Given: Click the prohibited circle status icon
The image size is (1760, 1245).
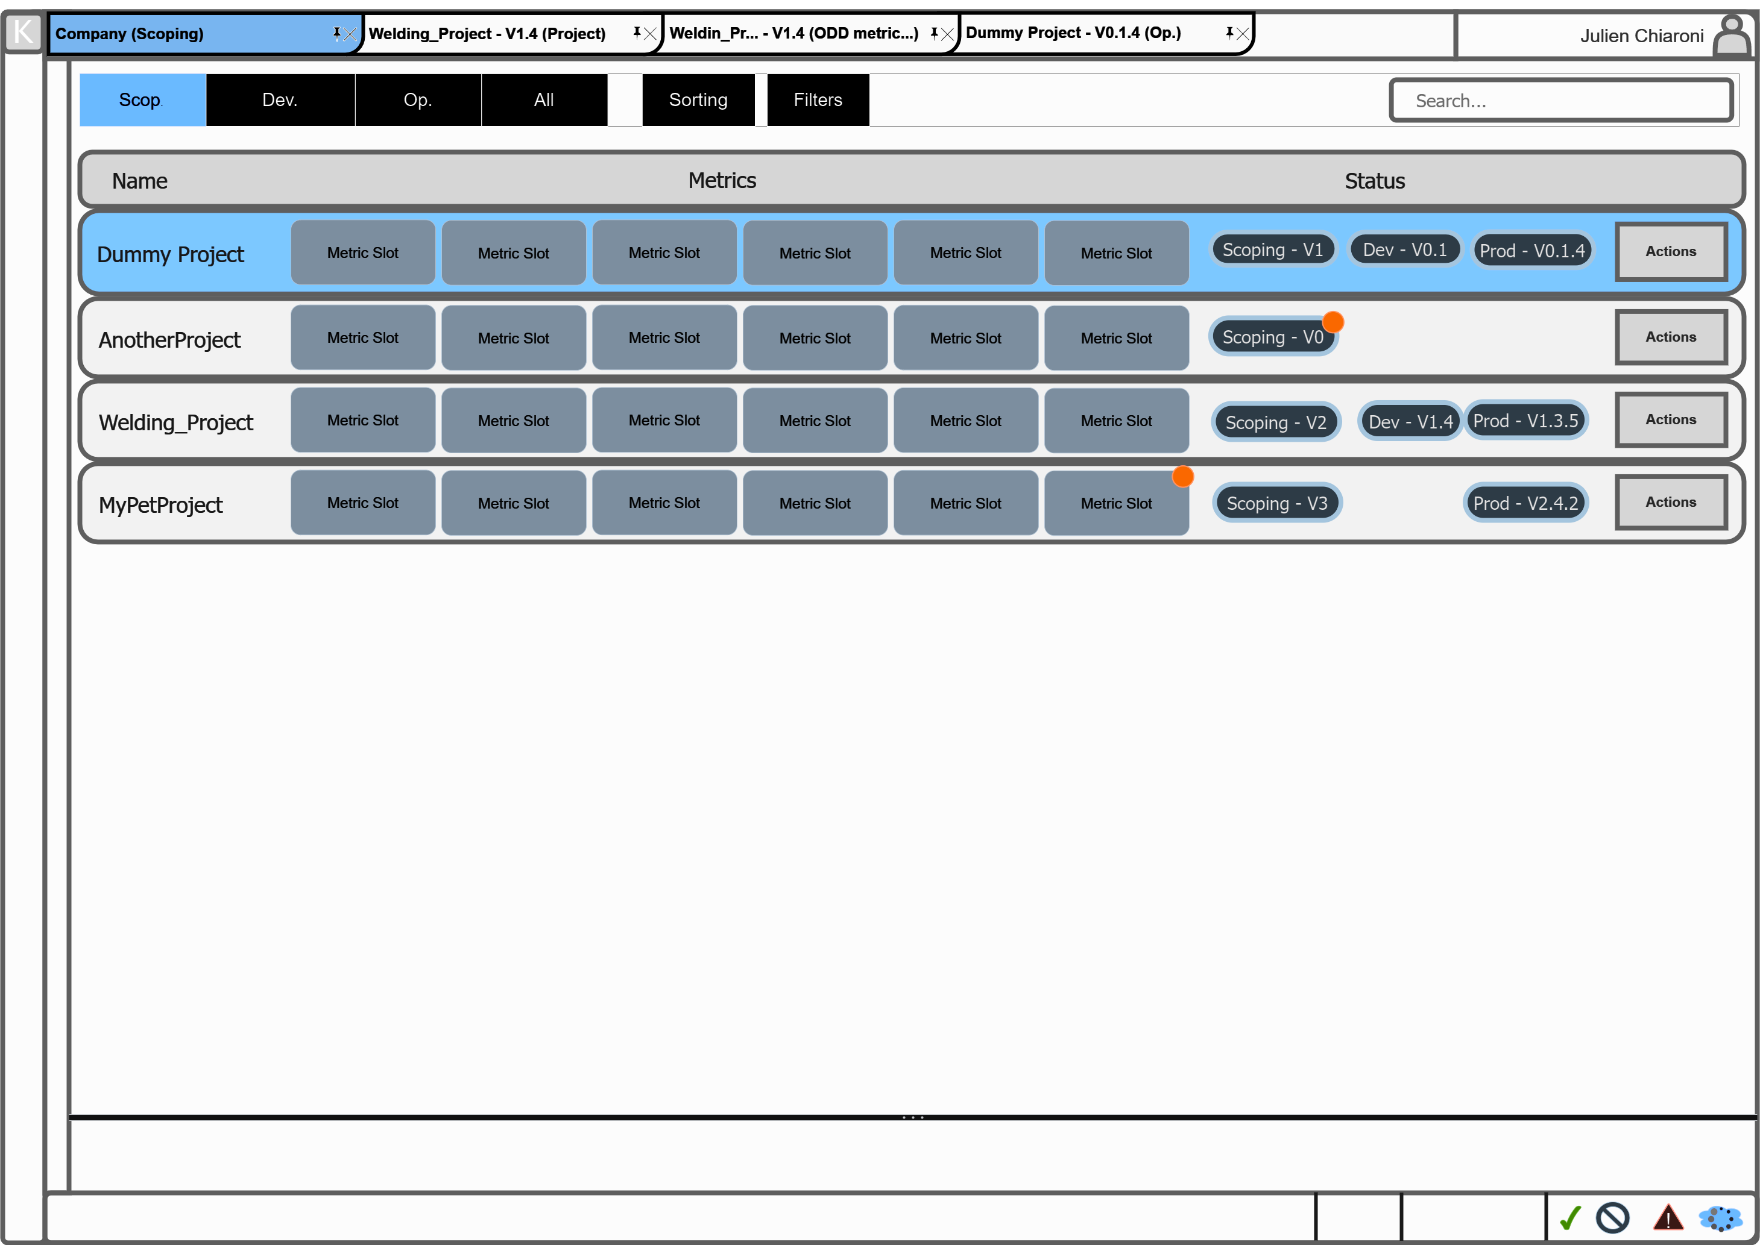Looking at the screenshot, I should 1612,1217.
